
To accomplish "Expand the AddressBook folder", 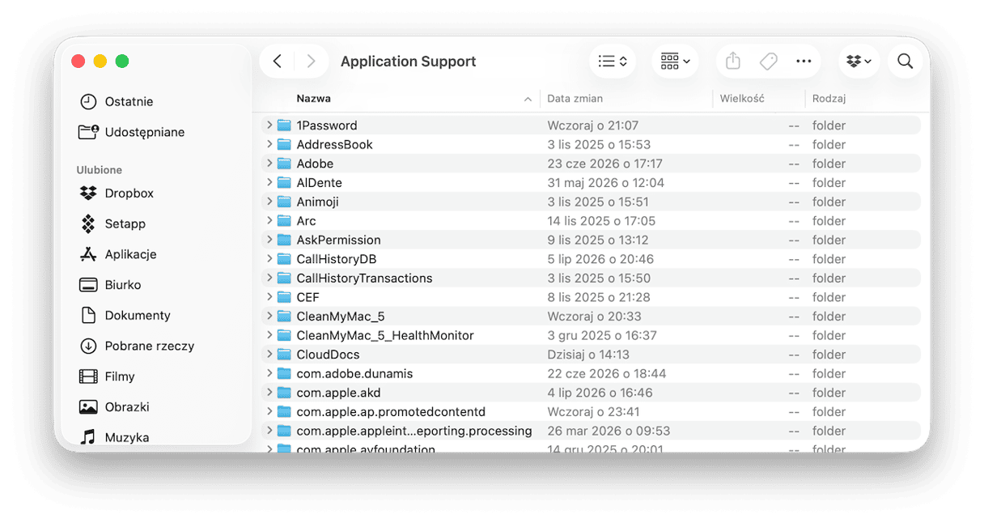I will pyautogui.click(x=269, y=144).
